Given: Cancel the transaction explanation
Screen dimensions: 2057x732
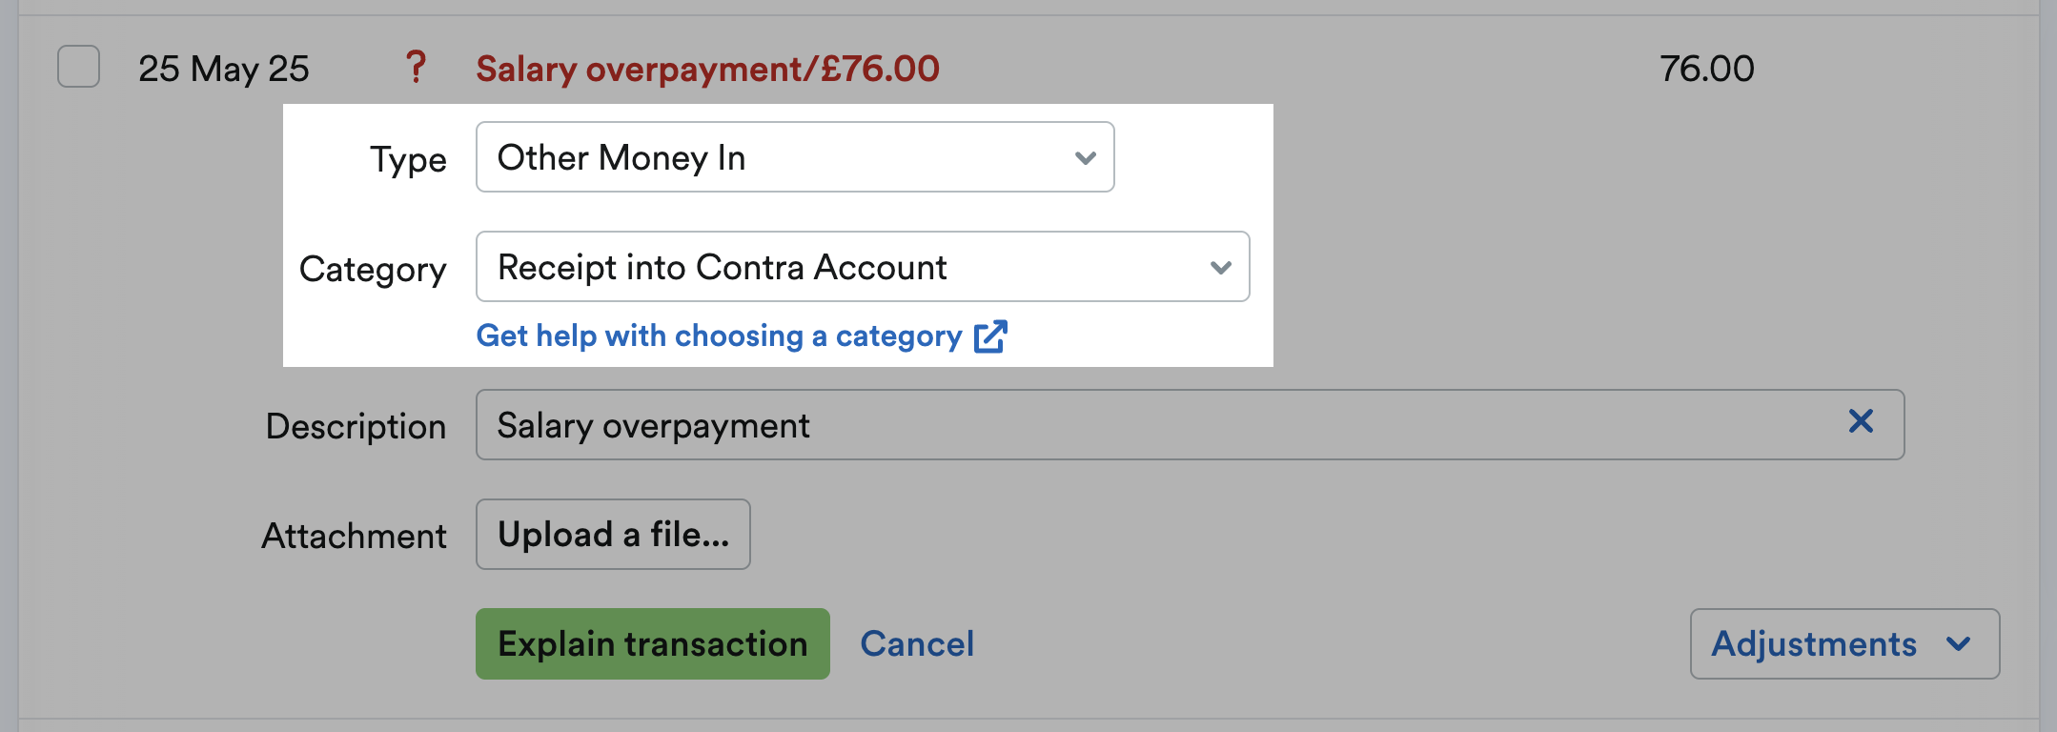Looking at the screenshot, I should [917, 644].
